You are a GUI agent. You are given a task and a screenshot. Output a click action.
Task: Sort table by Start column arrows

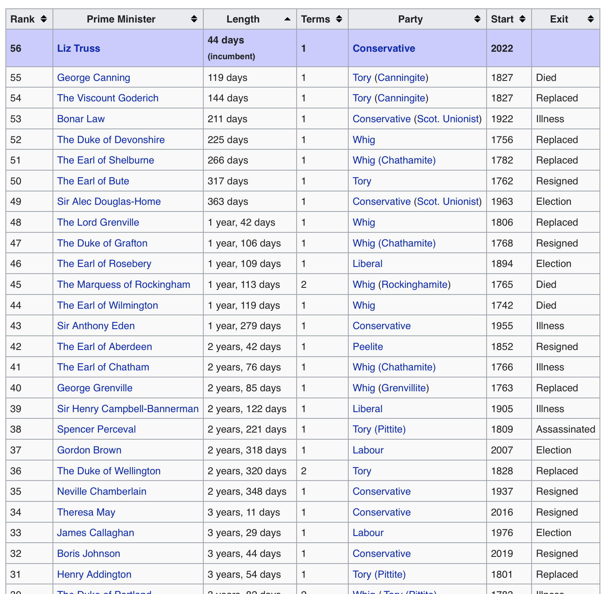pyautogui.click(x=522, y=19)
